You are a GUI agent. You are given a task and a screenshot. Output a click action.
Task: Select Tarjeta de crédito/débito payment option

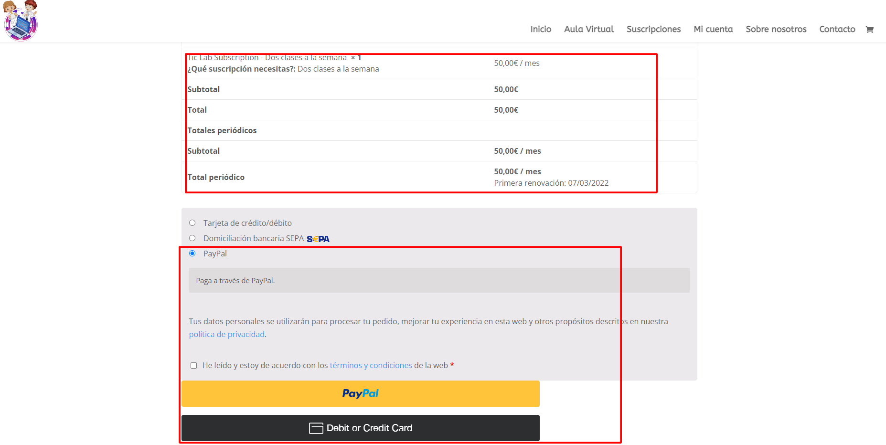tap(192, 223)
